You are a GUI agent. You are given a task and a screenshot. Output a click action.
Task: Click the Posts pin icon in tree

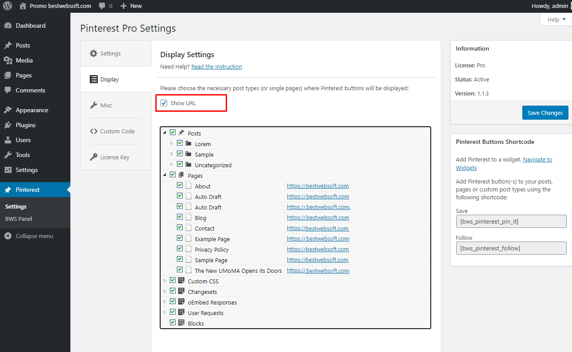[181, 133]
